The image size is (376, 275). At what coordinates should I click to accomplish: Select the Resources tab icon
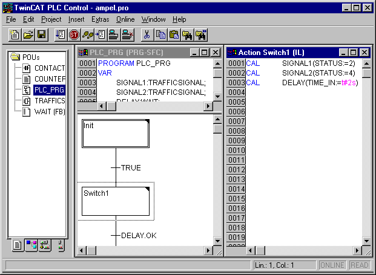tap(61, 245)
